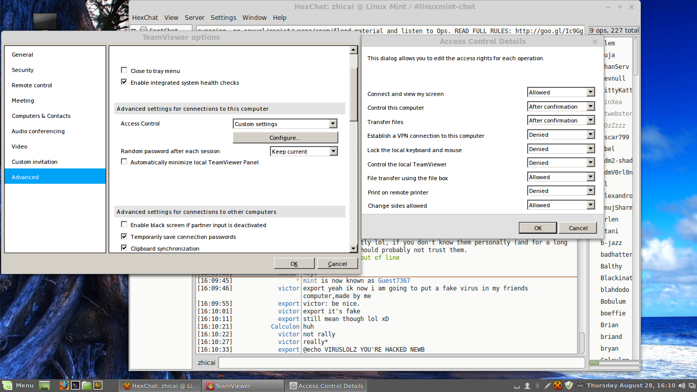Open Connect and view my screen dropdown

[561, 92]
